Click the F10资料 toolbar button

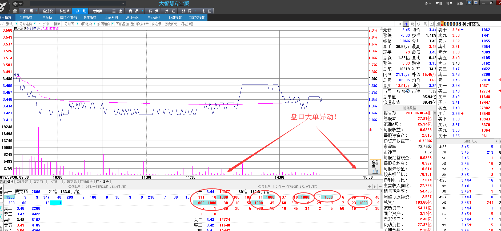[x=44, y=24]
